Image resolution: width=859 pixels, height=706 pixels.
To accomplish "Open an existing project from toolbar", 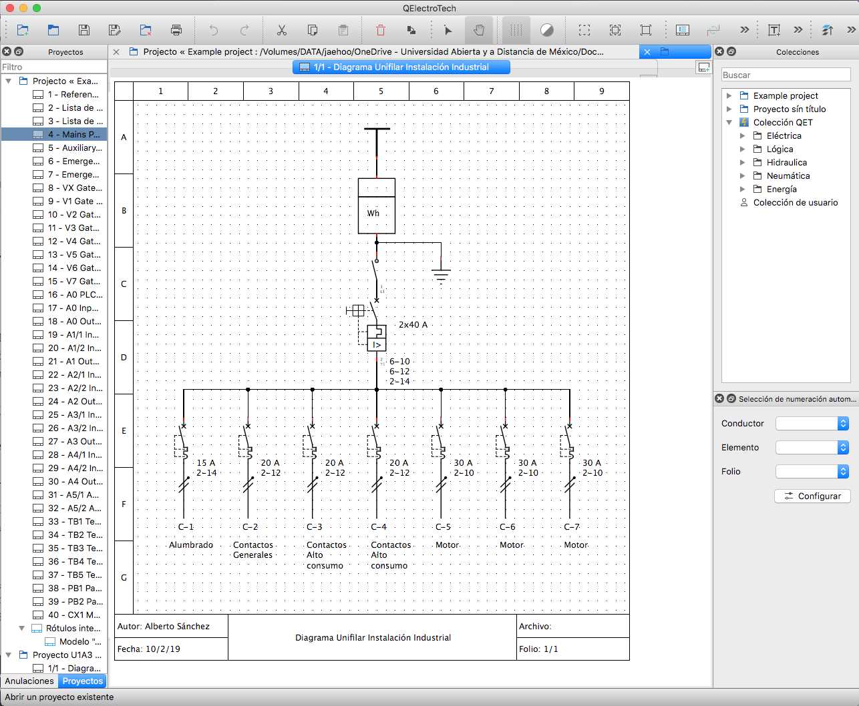I will [x=53, y=30].
